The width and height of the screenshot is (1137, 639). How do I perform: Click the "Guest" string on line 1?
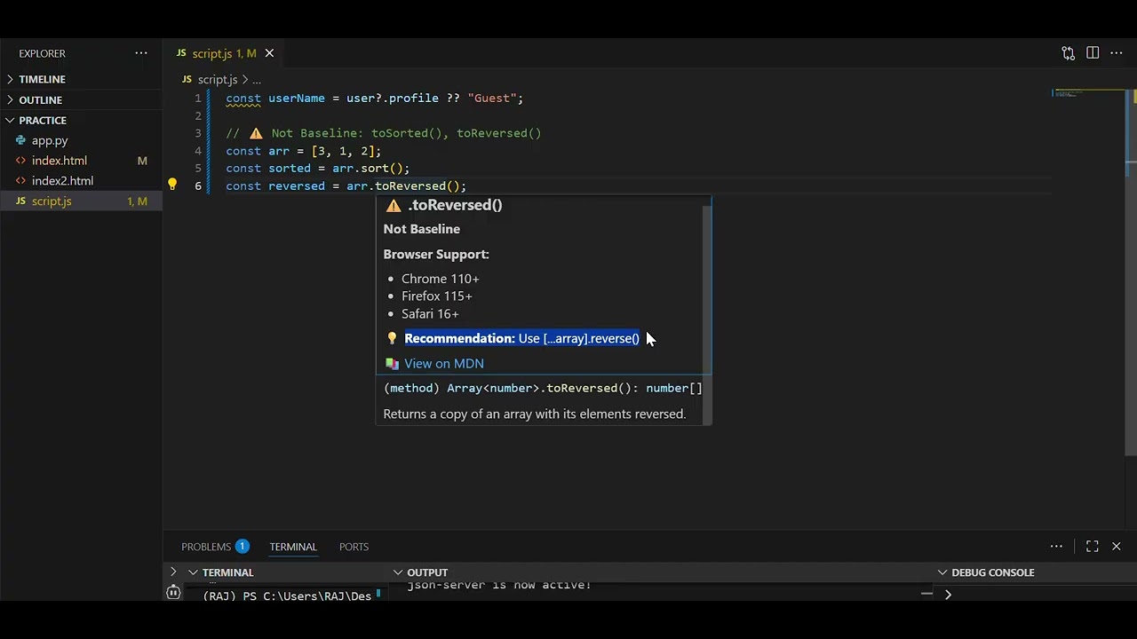(492, 98)
